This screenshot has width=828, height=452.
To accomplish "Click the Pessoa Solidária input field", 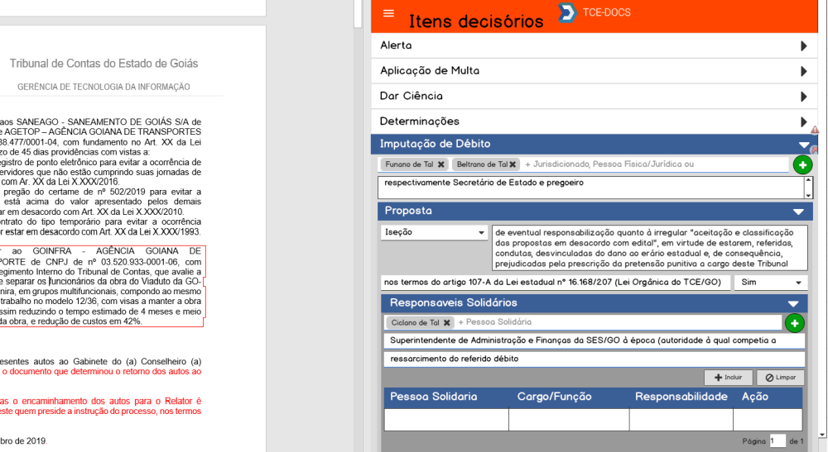I will tap(617, 322).
